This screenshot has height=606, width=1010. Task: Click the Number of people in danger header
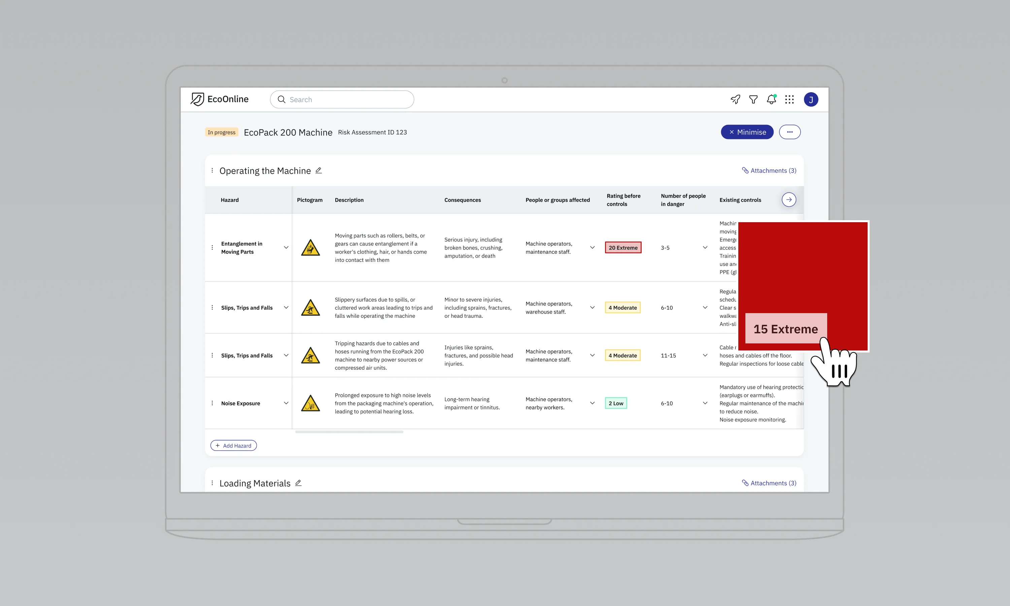coord(683,200)
